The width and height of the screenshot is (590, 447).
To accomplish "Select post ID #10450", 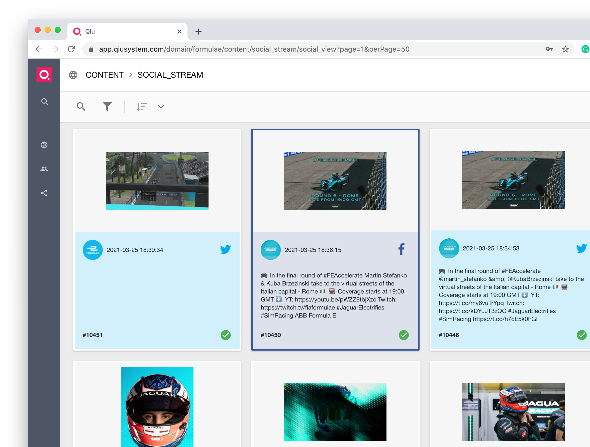I will pyautogui.click(x=270, y=335).
